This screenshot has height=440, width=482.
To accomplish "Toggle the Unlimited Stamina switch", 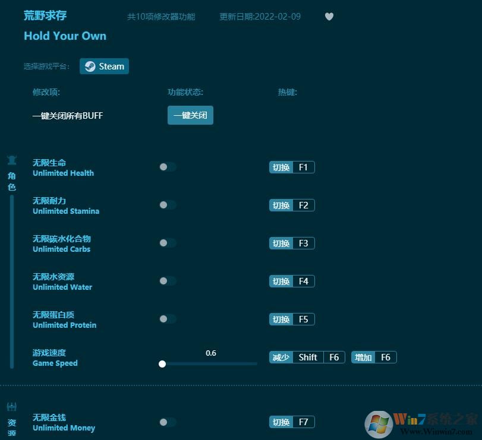I will 168,205.
